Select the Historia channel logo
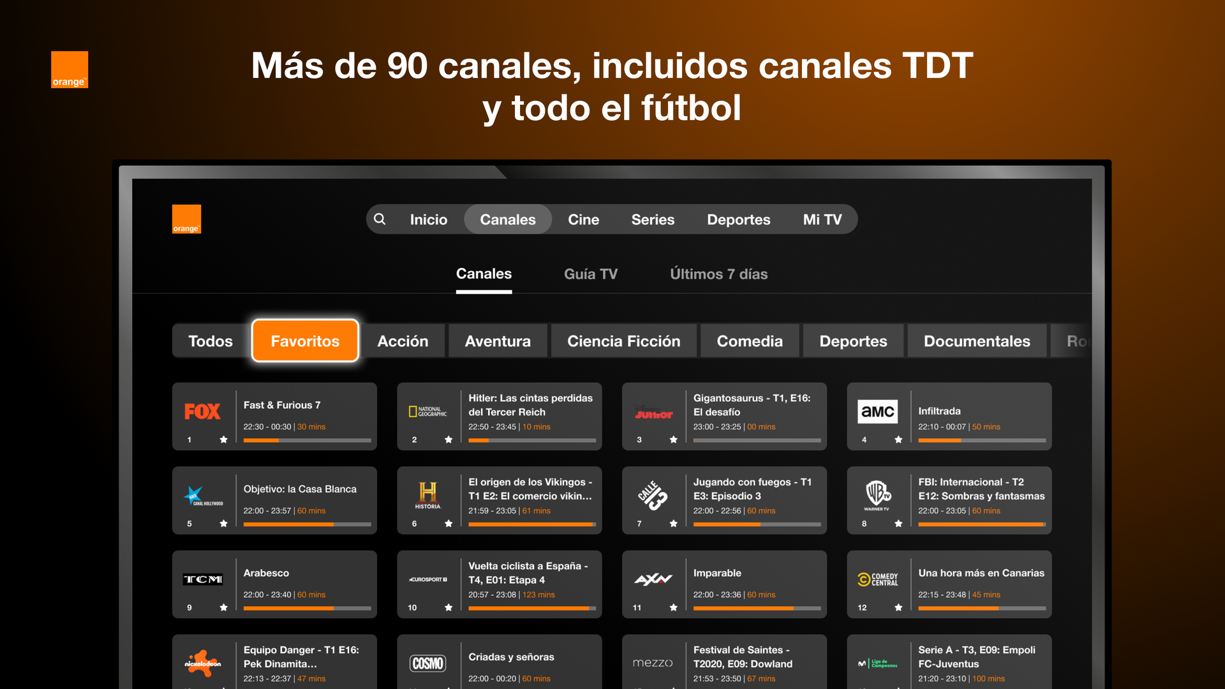1225x689 pixels. tap(427, 496)
